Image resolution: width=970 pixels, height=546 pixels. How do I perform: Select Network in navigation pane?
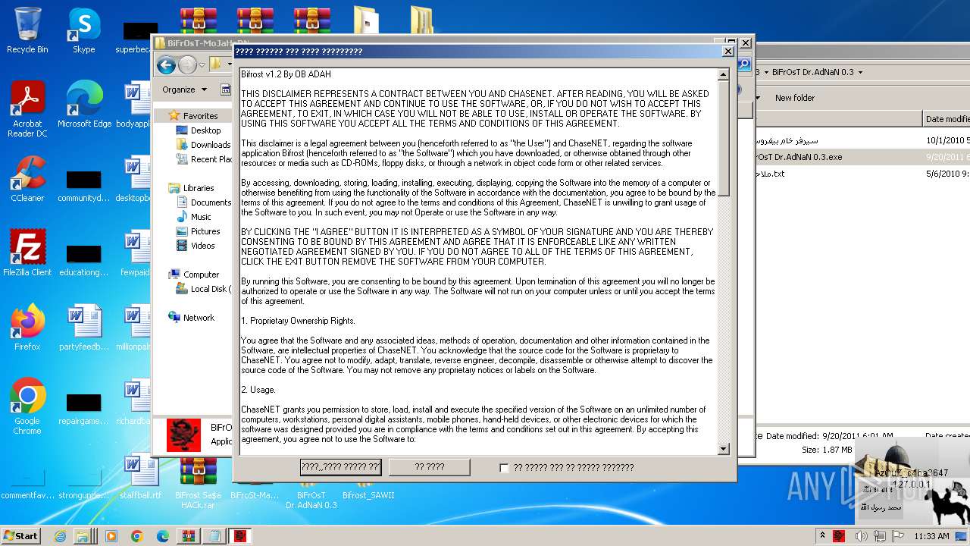pos(199,318)
